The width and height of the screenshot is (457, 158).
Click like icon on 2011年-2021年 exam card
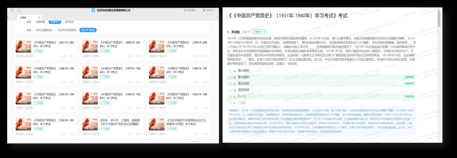point(62,56)
